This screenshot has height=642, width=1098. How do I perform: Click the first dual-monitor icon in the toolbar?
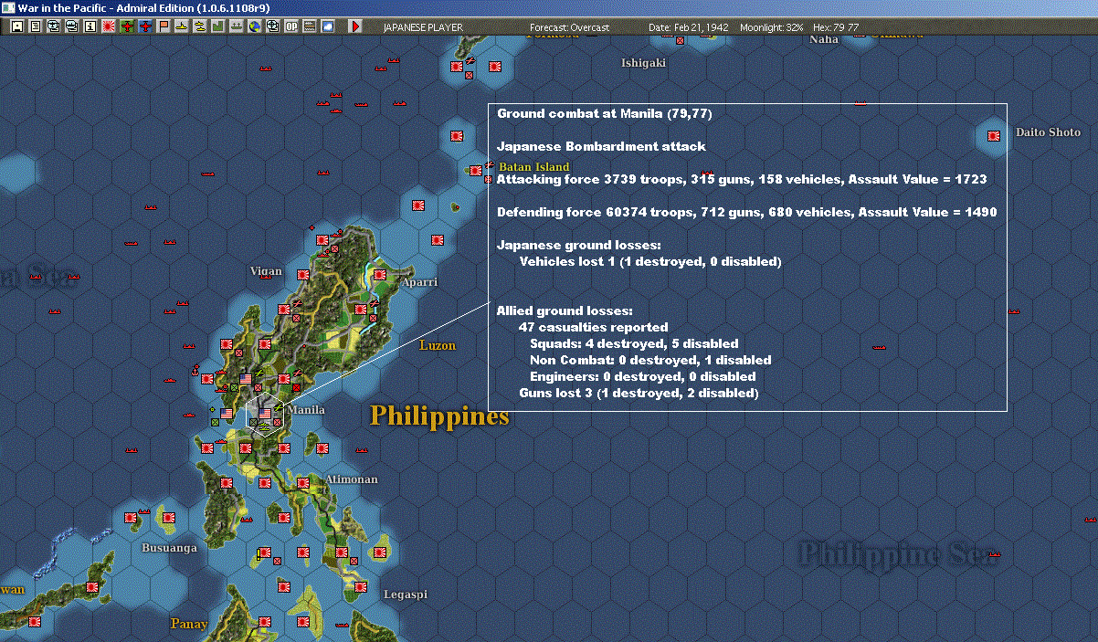click(x=54, y=26)
